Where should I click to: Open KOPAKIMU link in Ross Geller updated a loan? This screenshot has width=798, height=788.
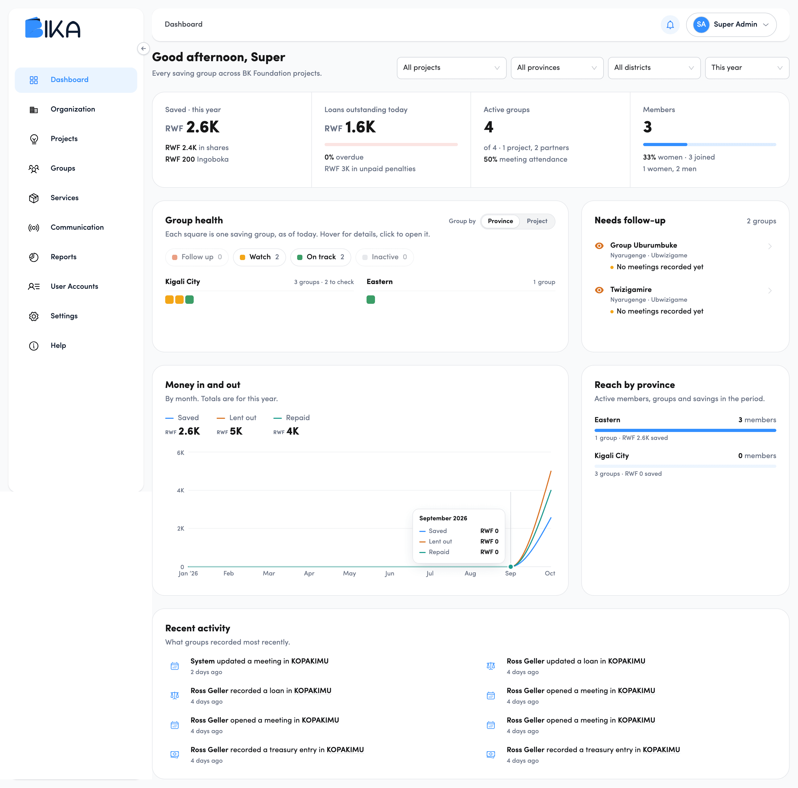(x=626, y=661)
